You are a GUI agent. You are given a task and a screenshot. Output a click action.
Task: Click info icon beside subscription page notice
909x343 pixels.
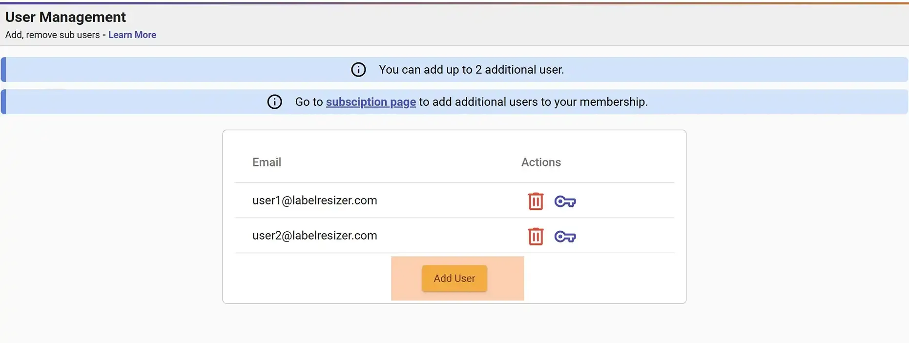274,102
